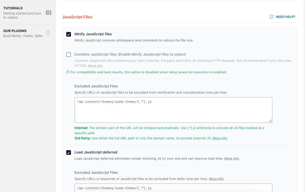Disable the Load JavaScript deferred checkbox
The image size is (305, 192).
tap(69, 152)
